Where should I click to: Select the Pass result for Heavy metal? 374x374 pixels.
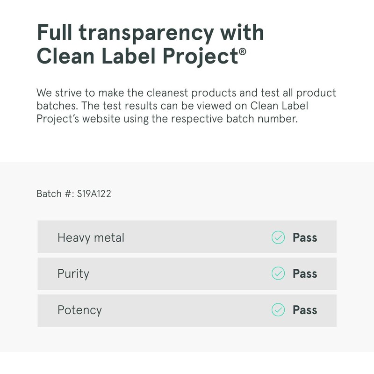(x=305, y=237)
